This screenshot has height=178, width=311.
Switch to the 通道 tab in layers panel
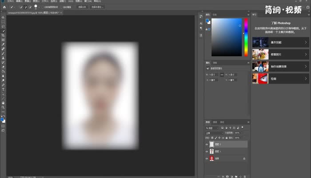click(x=215, y=122)
